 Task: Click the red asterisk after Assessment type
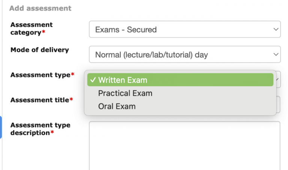73,75
